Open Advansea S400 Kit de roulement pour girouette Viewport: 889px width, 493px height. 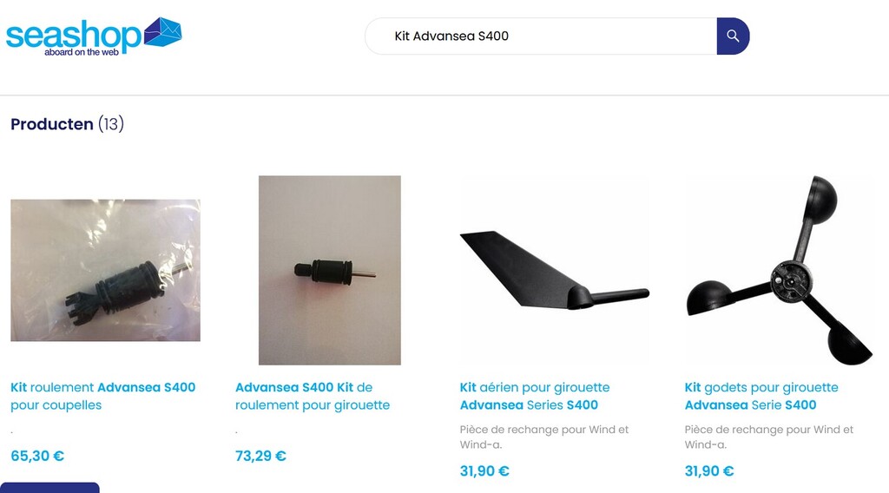313,396
